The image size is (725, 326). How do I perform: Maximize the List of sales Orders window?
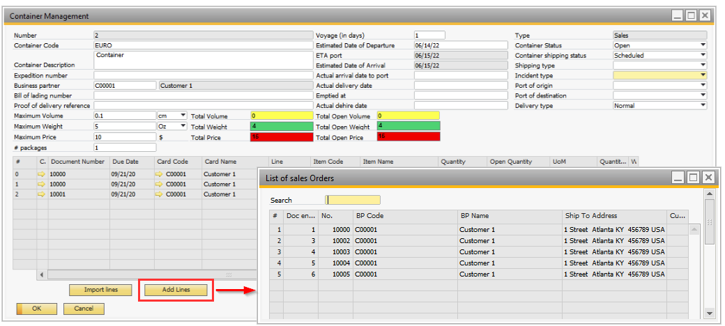click(694, 178)
